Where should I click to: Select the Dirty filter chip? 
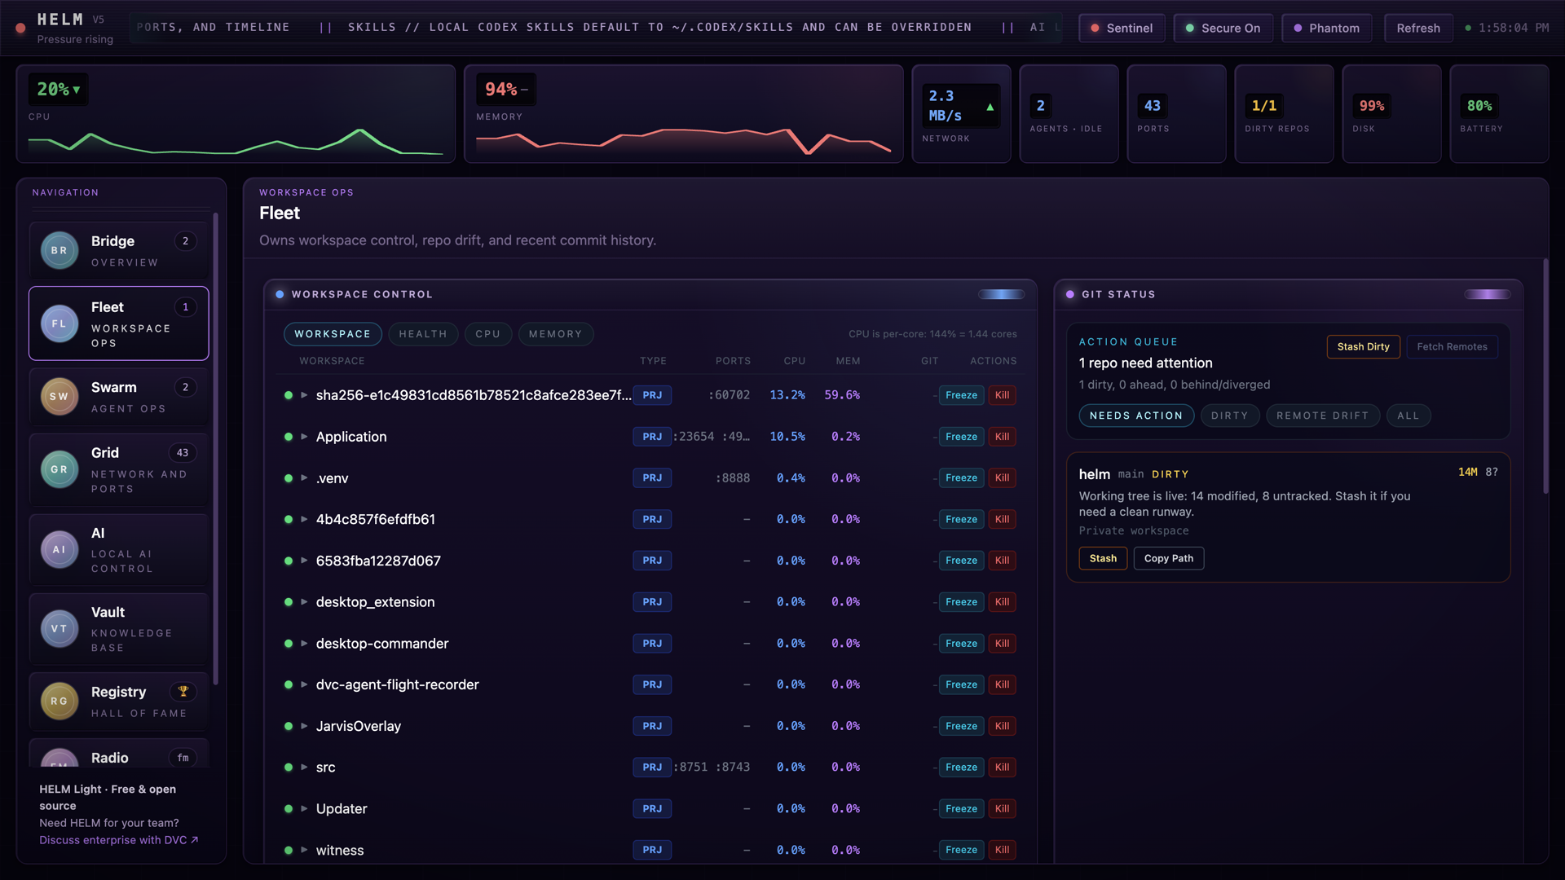(x=1229, y=416)
